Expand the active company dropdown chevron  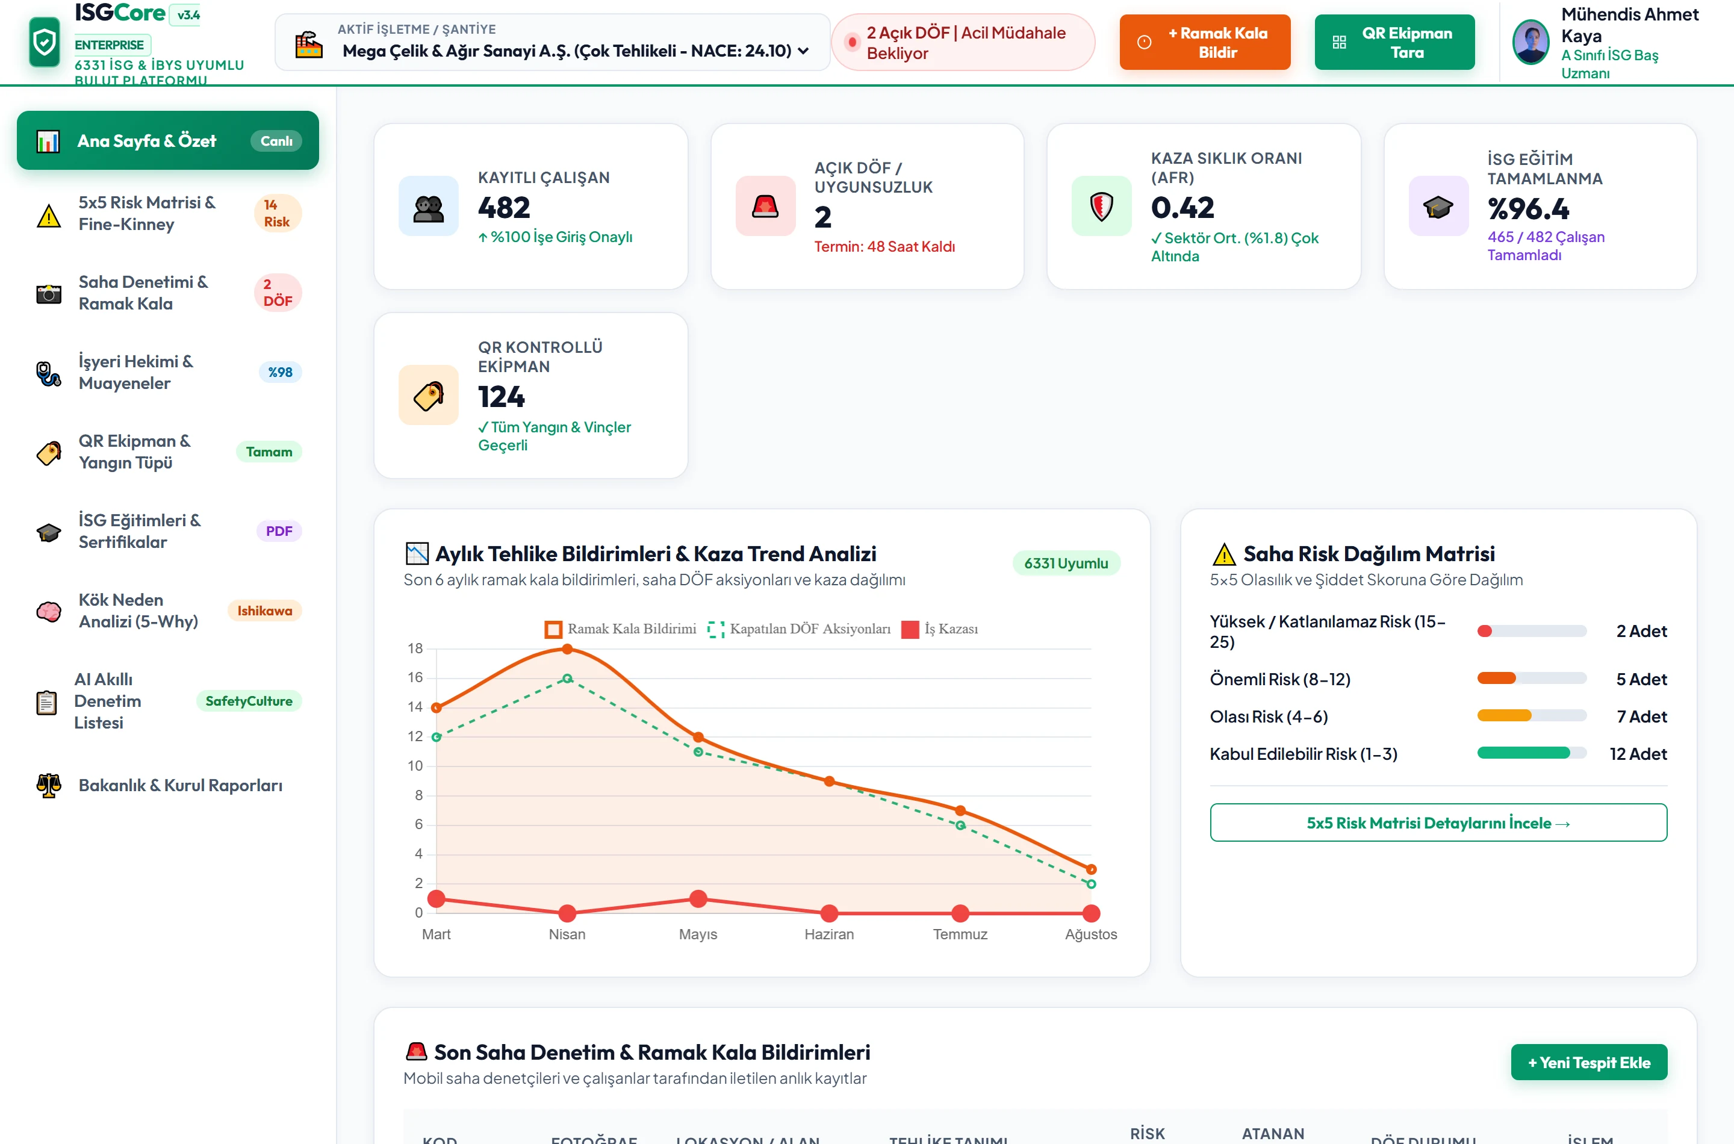click(x=803, y=51)
